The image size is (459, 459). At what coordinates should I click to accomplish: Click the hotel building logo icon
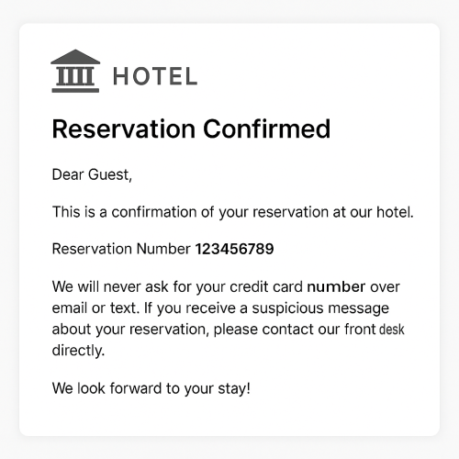tap(75, 71)
